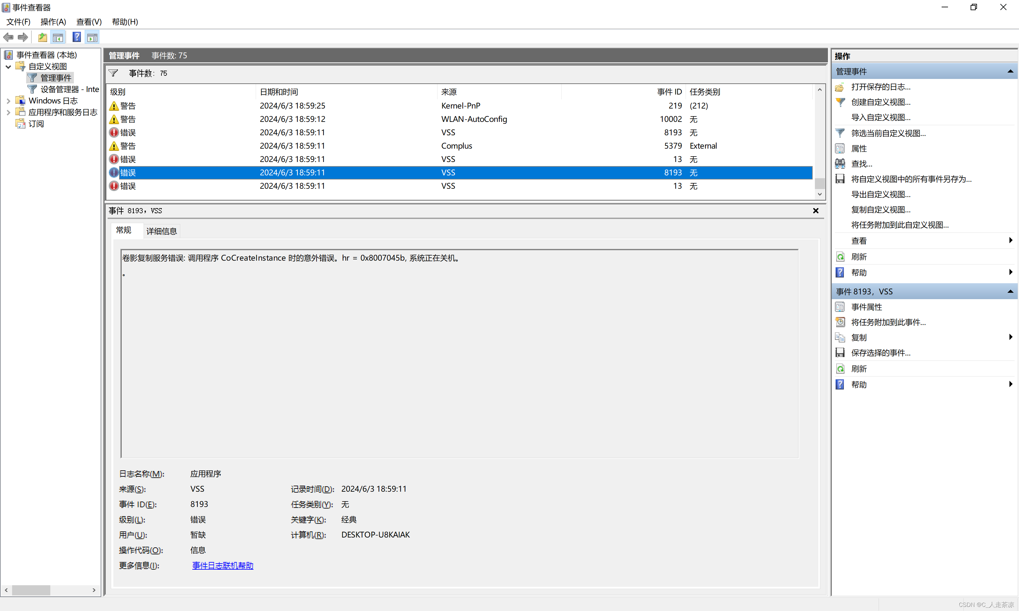Click the 刷新 icon under 事件 8193 section
This screenshot has width=1019, height=611.
pos(840,369)
